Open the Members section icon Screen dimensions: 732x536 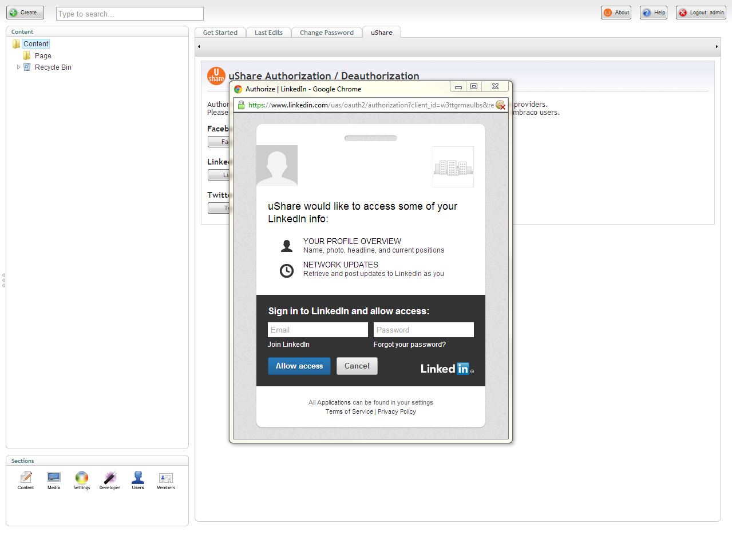click(166, 481)
